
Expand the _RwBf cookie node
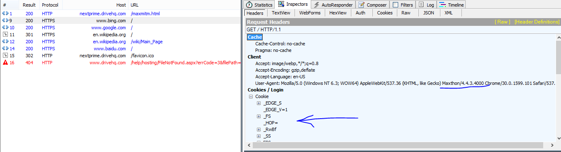tap(259, 129)
